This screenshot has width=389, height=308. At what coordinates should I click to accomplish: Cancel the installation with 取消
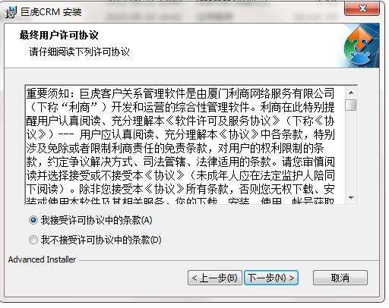(340, 278)
